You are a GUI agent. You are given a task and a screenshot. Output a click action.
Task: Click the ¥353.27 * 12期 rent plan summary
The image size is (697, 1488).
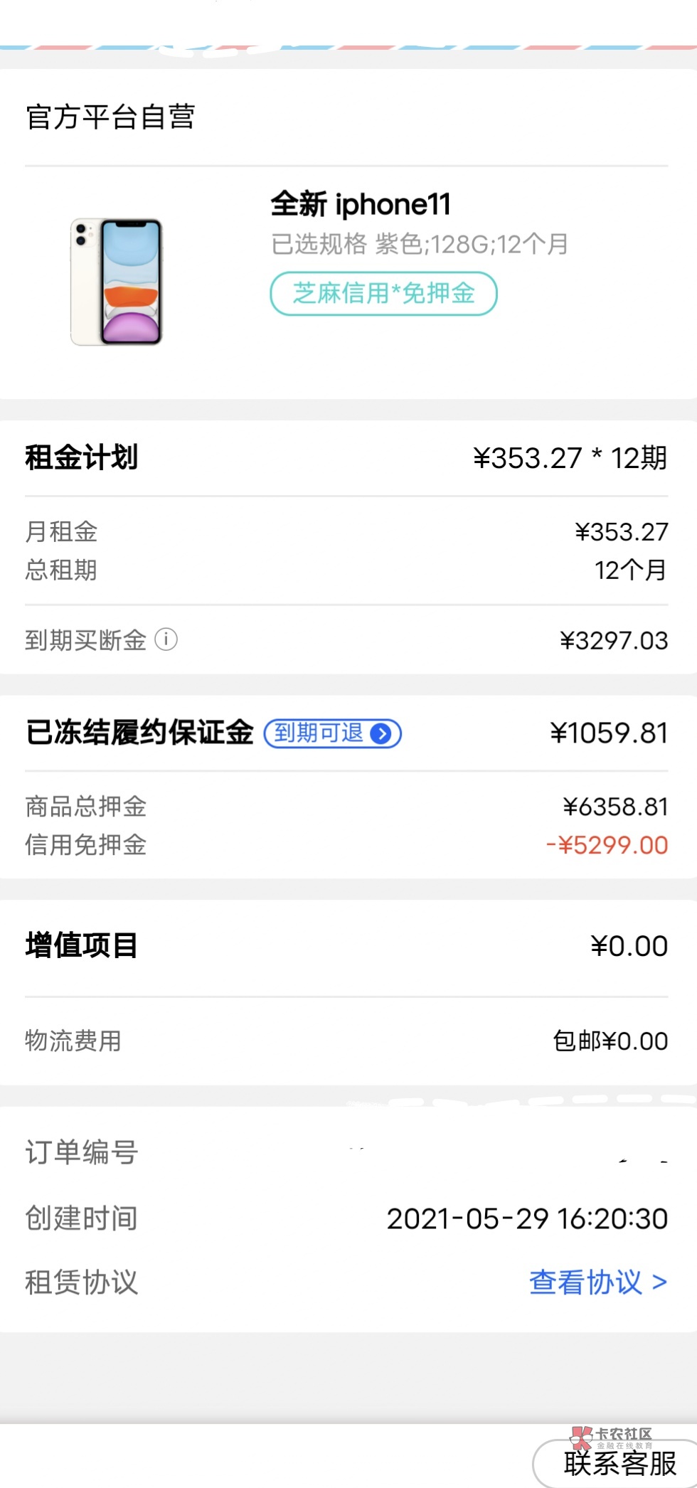click(570, 458)
